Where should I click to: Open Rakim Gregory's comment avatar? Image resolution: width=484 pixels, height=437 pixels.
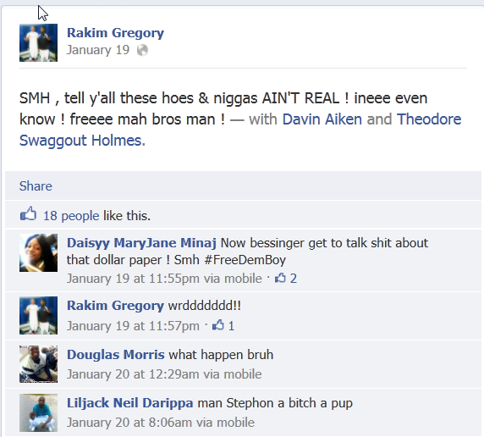coord(38,316)
